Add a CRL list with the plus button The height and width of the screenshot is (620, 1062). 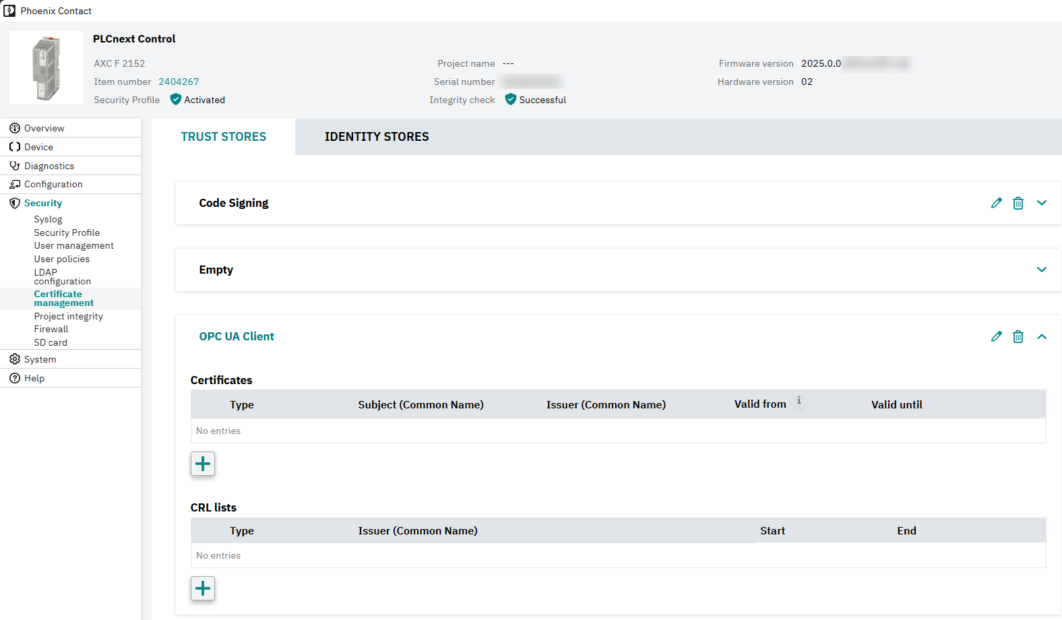[203, 588]
